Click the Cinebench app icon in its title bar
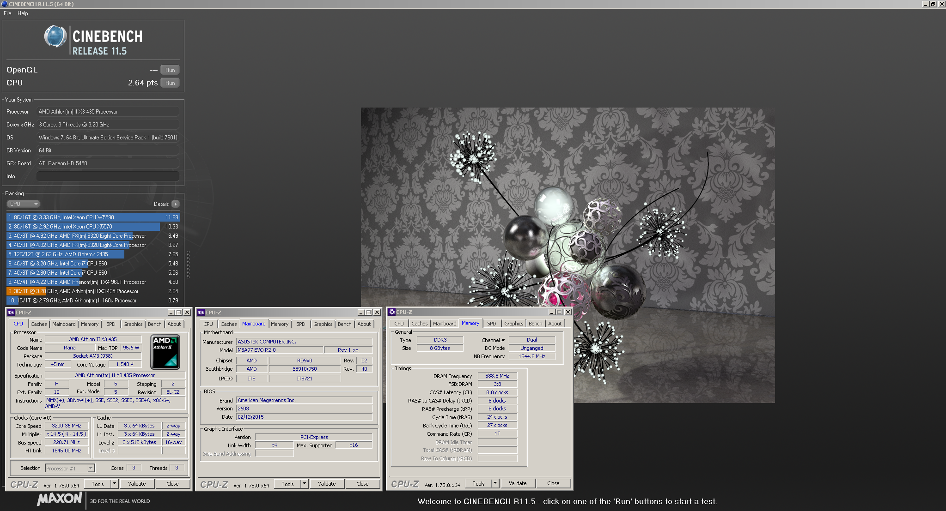The width and height of the screenshot is (946, 511). point(5,4)
